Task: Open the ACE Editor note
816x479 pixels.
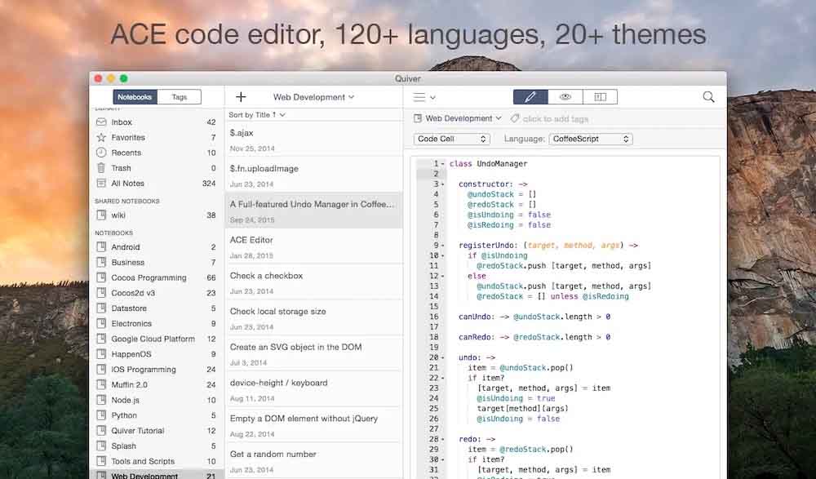Action: 314,246
